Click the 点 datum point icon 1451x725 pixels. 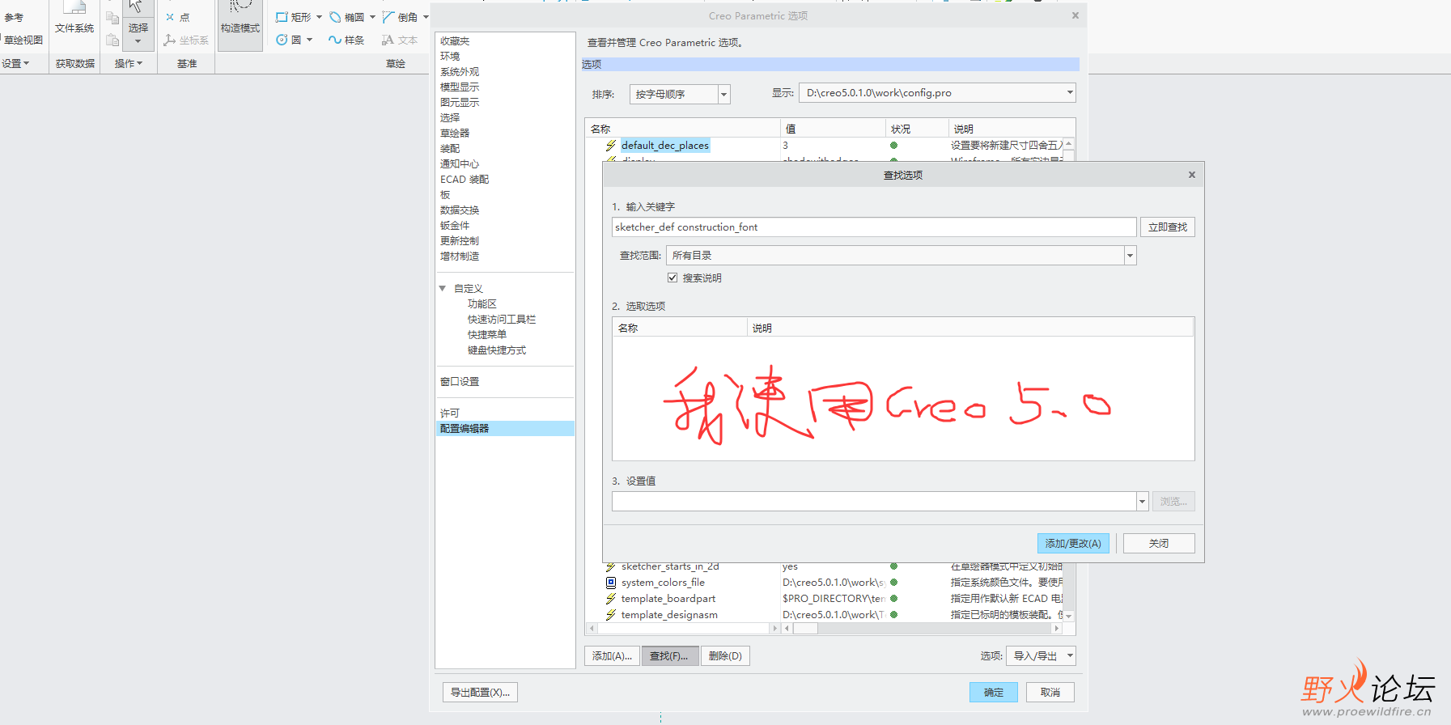click(170, 17)
